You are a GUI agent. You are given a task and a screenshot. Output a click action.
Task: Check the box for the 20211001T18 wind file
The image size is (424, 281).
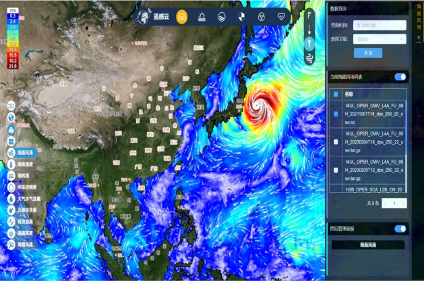click(336, 114)
